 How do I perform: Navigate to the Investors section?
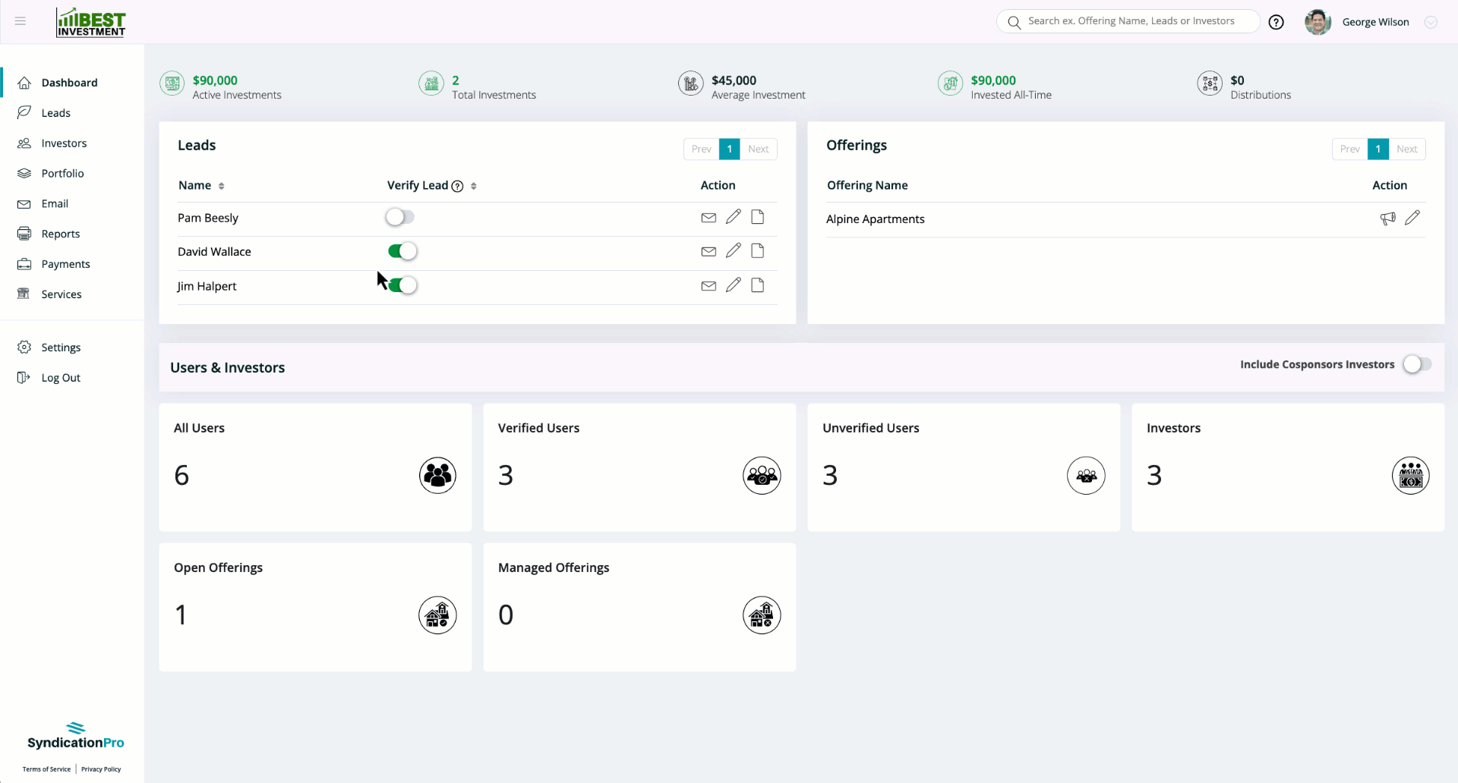tap(64, 143)
